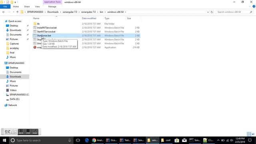Select EPINPUNW0003 computer in navigation pane
Screen dimensions: 256x144
point(16,63)
